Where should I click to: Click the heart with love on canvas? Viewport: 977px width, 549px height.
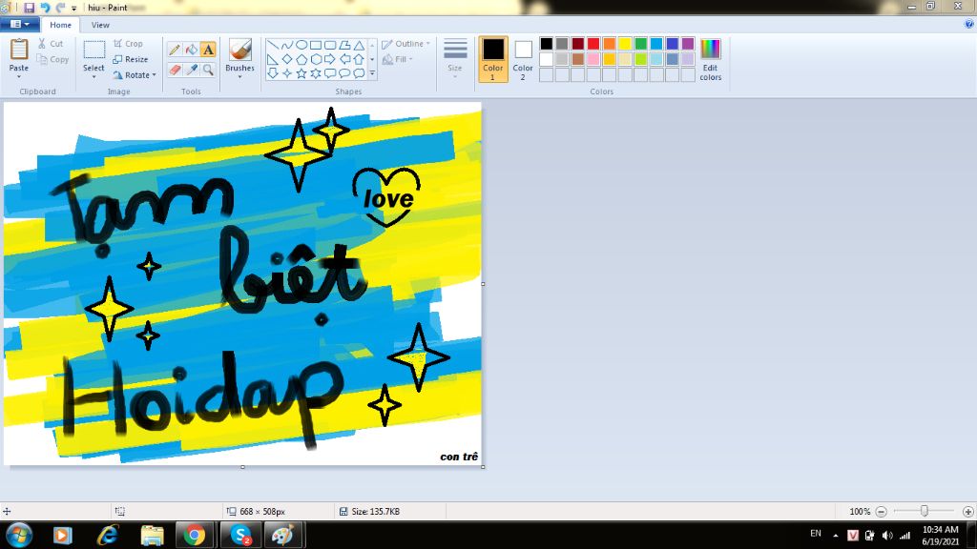pyautogui.click(x=386, y=196)
